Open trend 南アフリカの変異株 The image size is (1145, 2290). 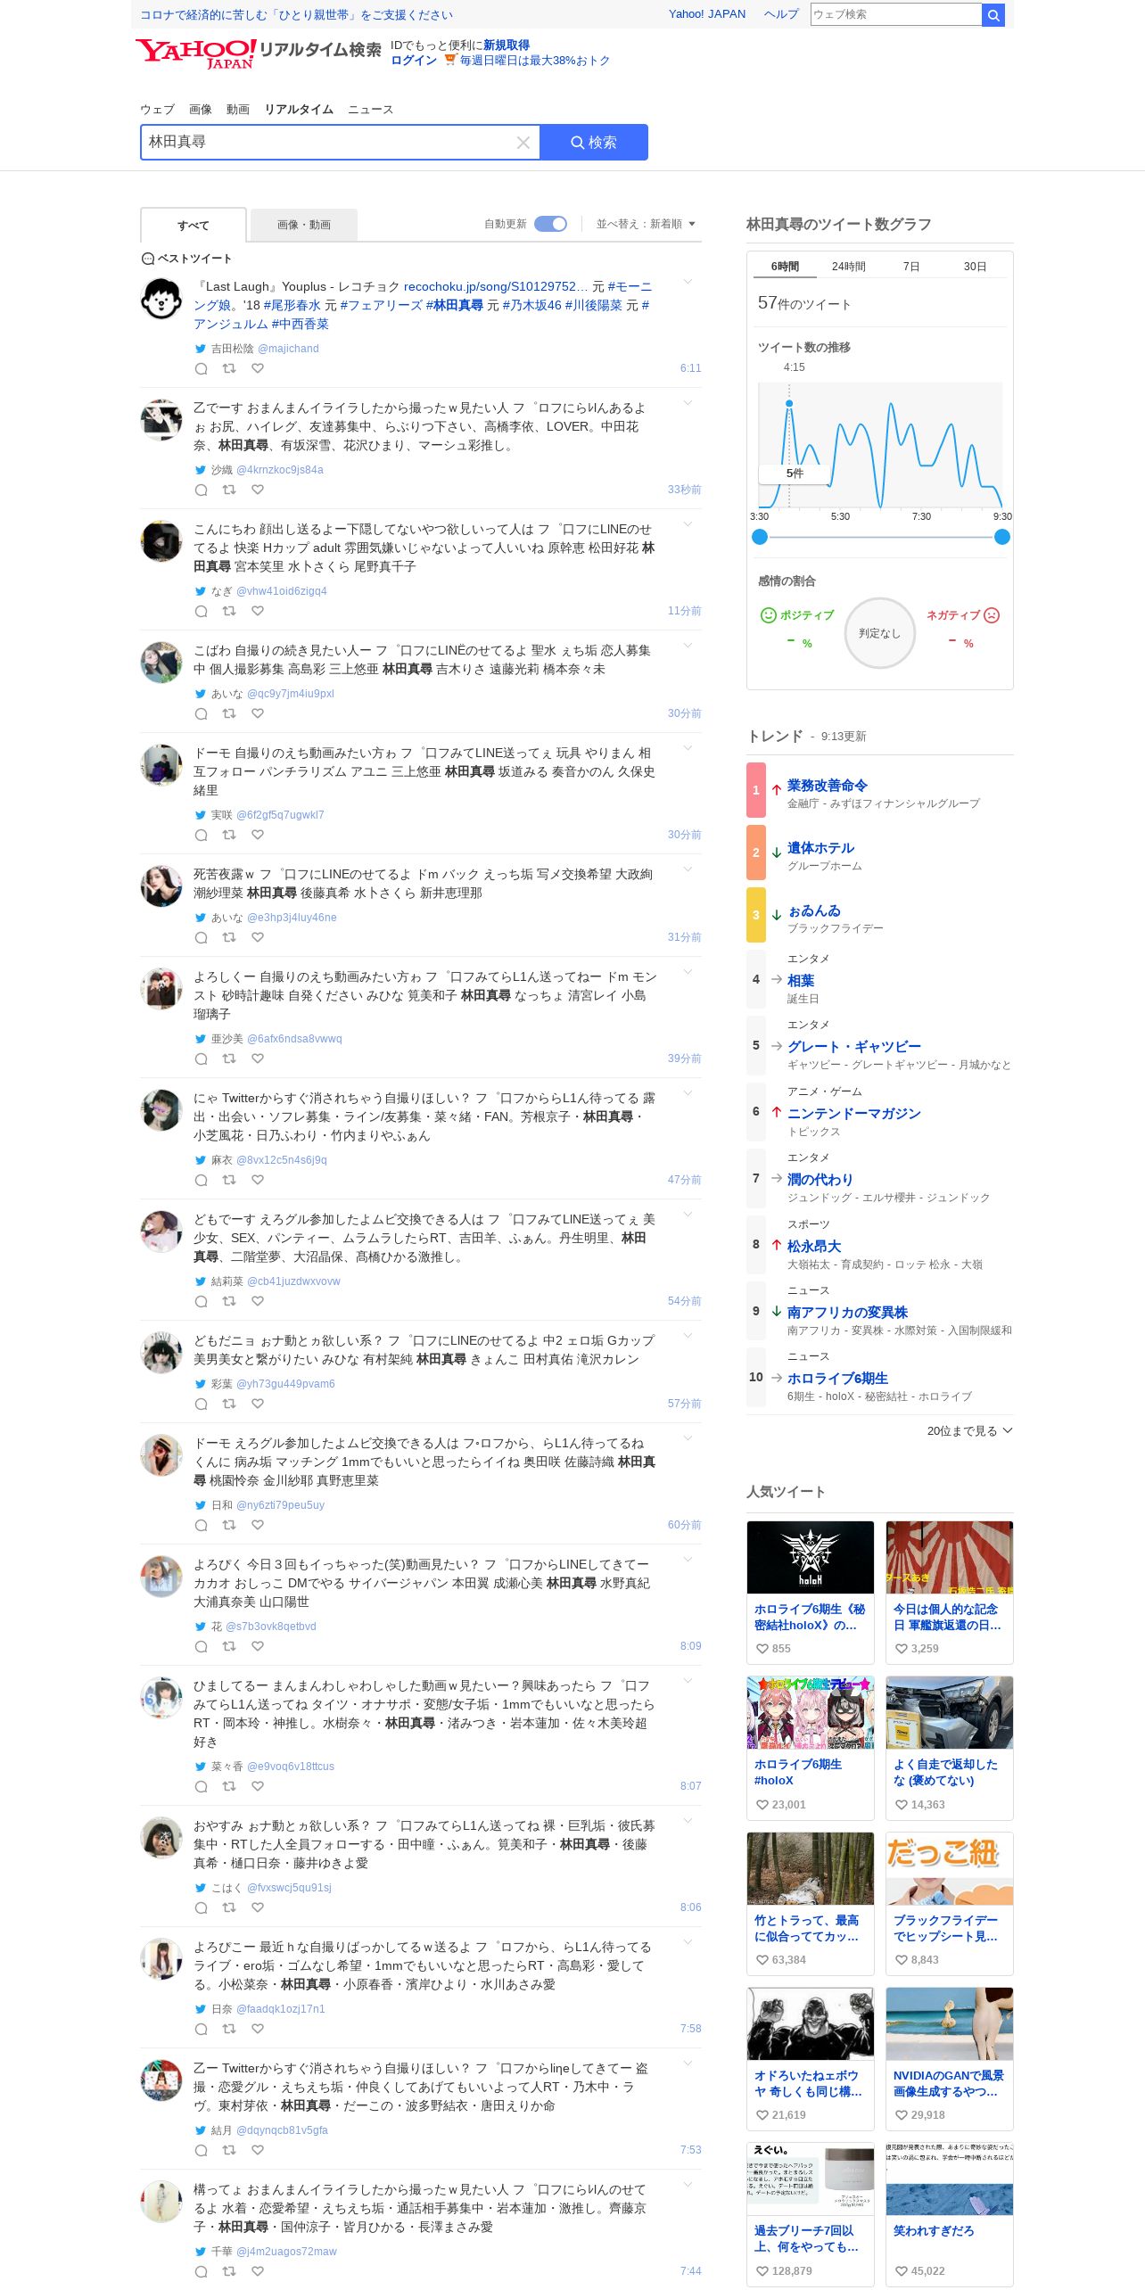tap(847, 1313)
